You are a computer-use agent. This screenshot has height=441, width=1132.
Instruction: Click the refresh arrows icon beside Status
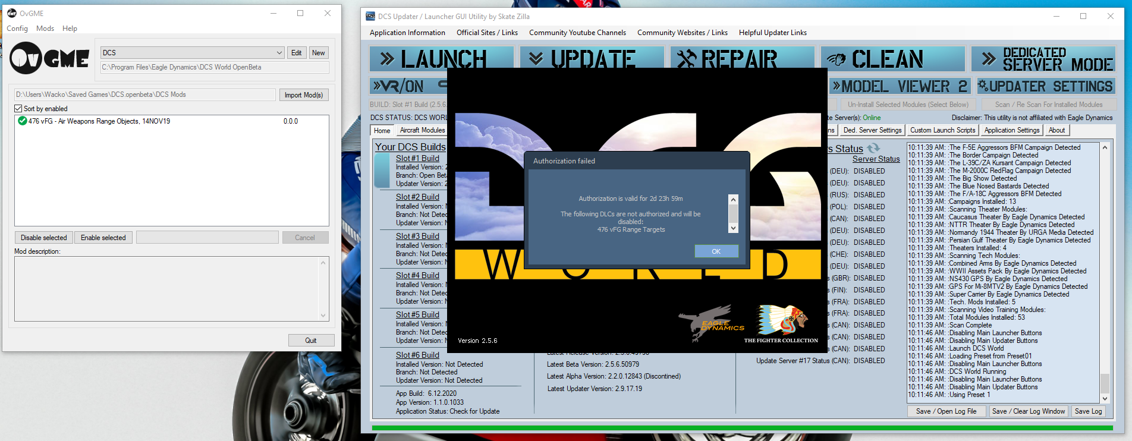pos(873,148)
